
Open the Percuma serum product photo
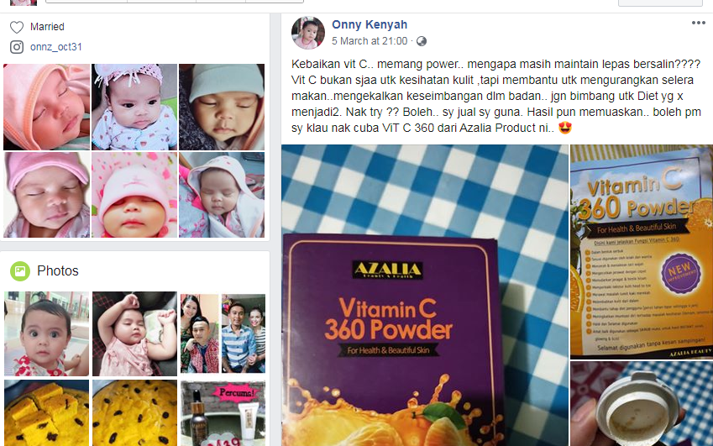pyautogui.click(x=223, y=412)
